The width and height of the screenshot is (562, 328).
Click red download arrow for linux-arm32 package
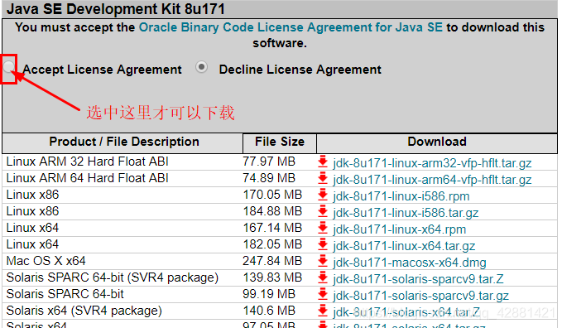pos(323,162)
